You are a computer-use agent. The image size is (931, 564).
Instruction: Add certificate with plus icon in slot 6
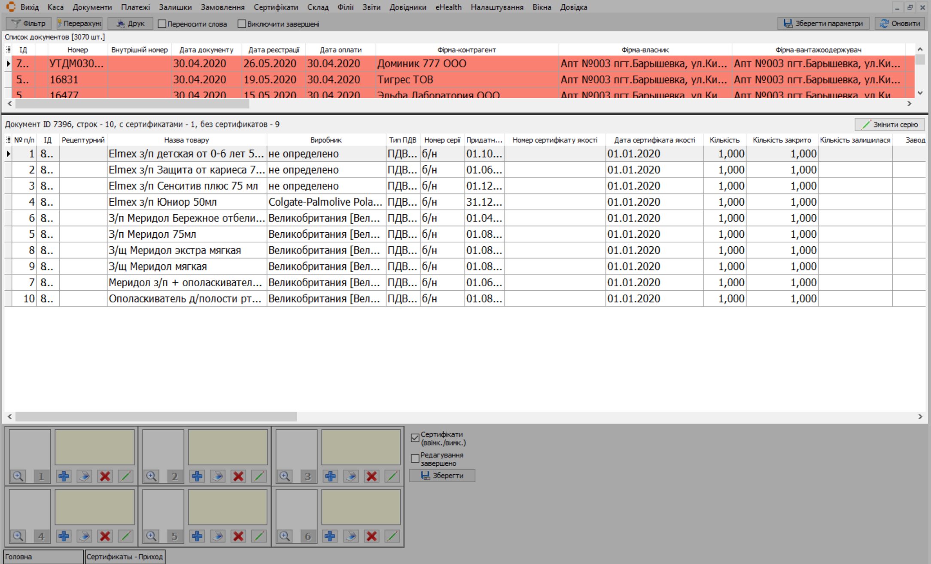click(x=330, y=536)
